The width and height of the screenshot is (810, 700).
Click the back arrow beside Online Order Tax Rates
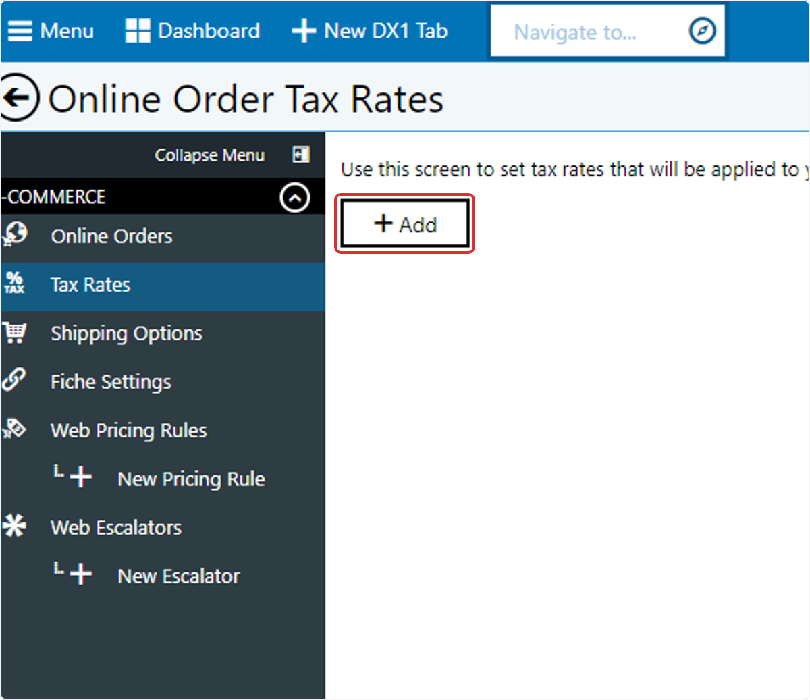pyautogui.click(x=20, y=98)
